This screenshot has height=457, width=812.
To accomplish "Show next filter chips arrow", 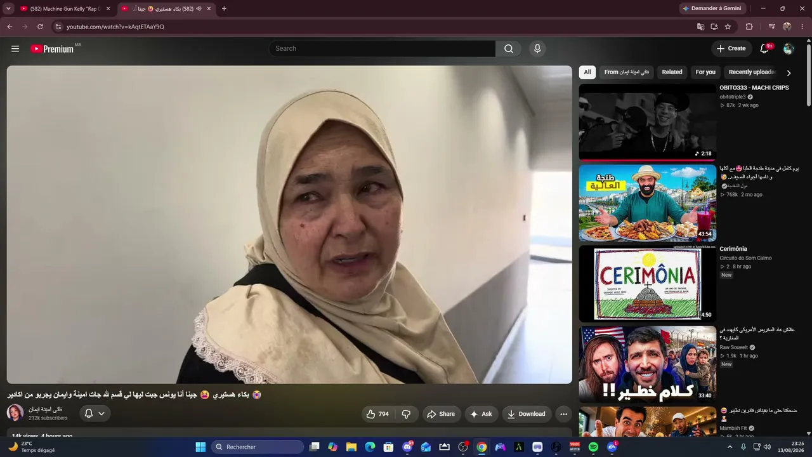I will click(789, 73).
